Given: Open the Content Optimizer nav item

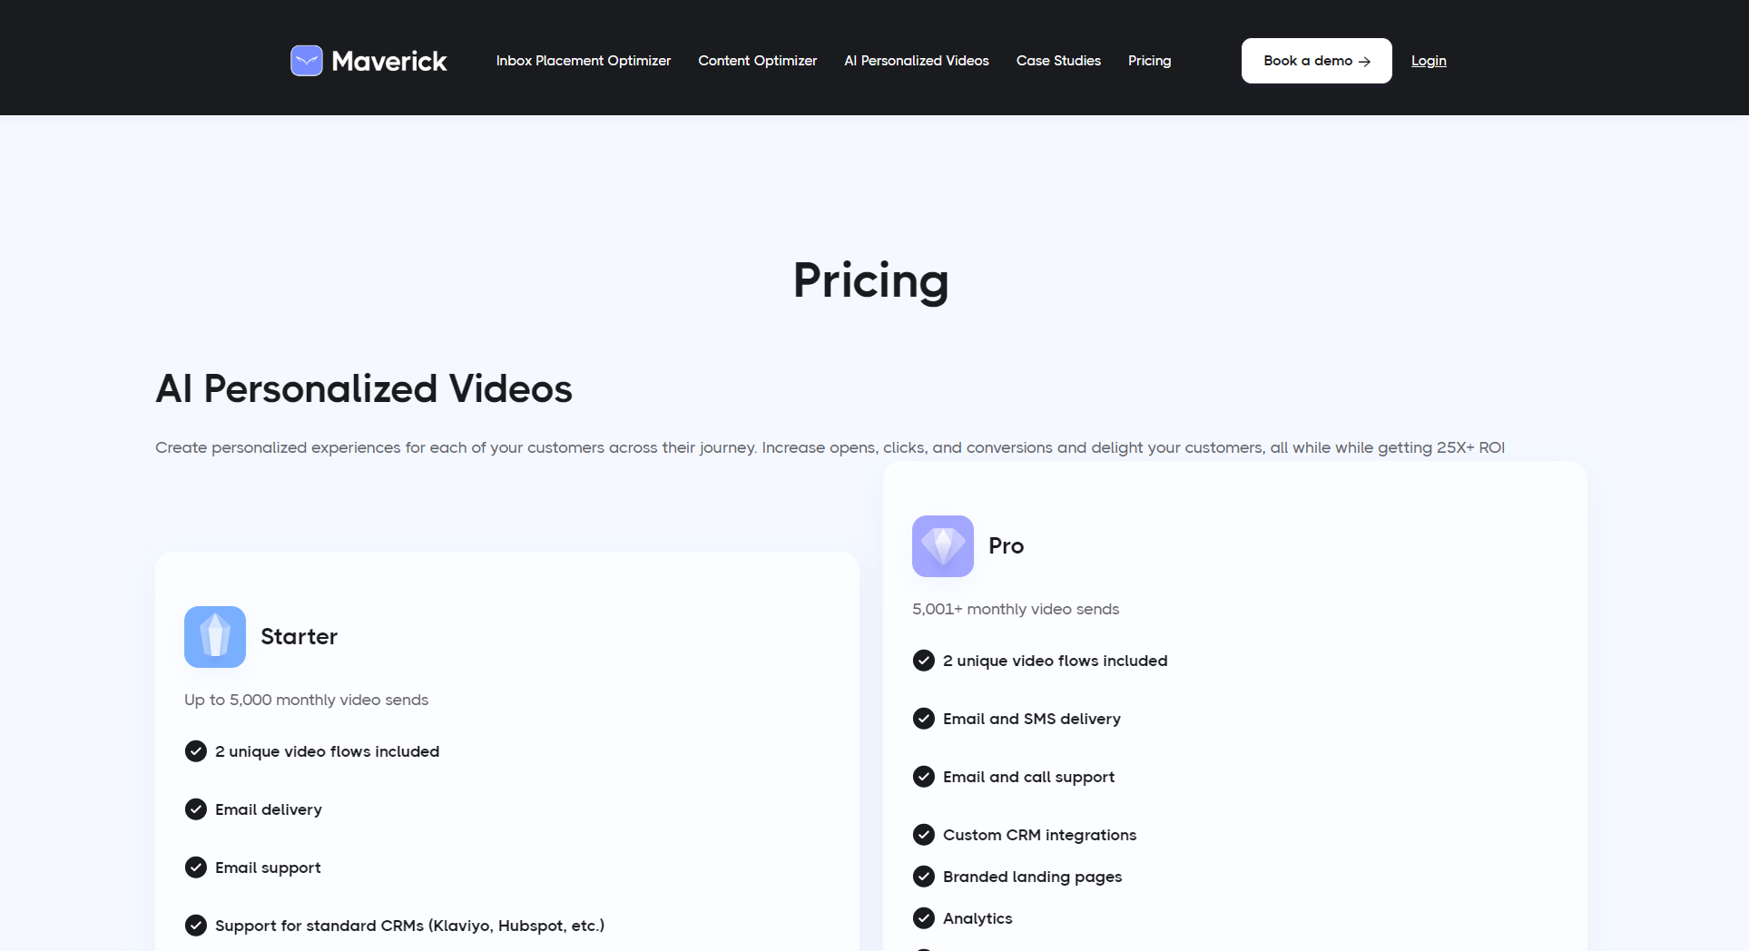Looking at the screenshot, I should (758, 61).
